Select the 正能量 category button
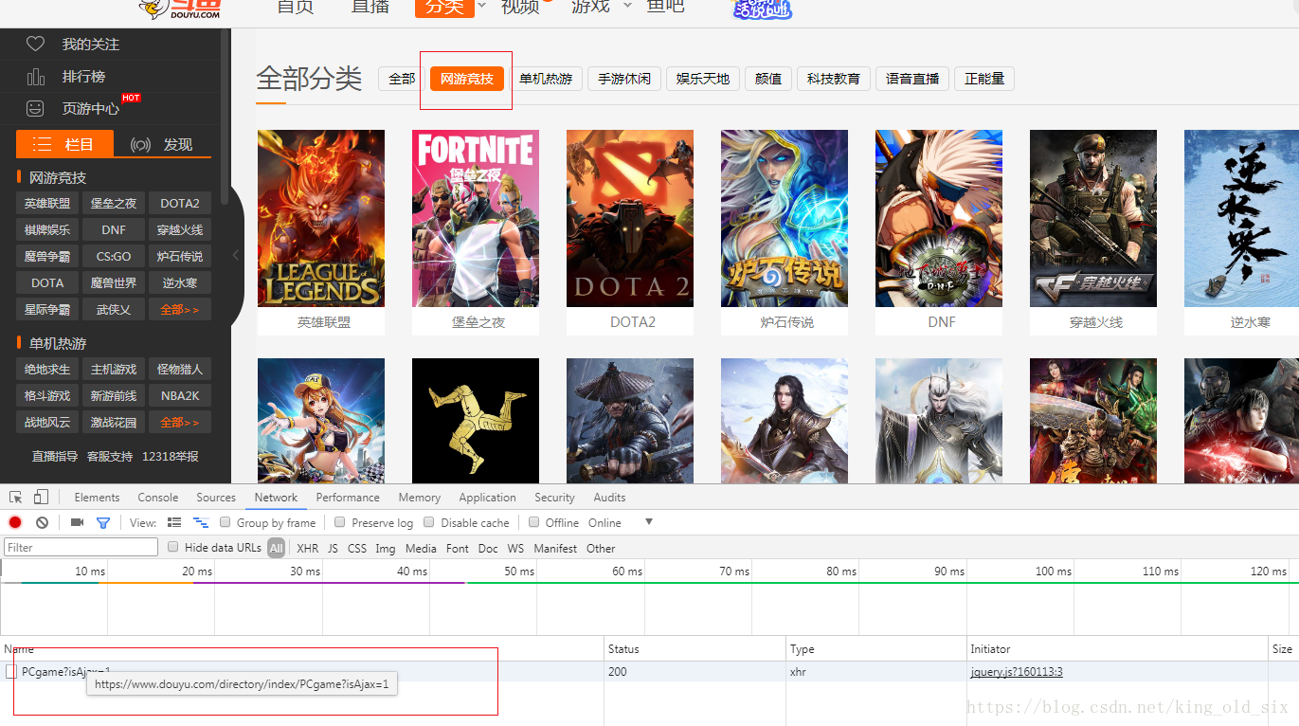1299x726 pixels. pyautogui.click(x=984, y=79)
